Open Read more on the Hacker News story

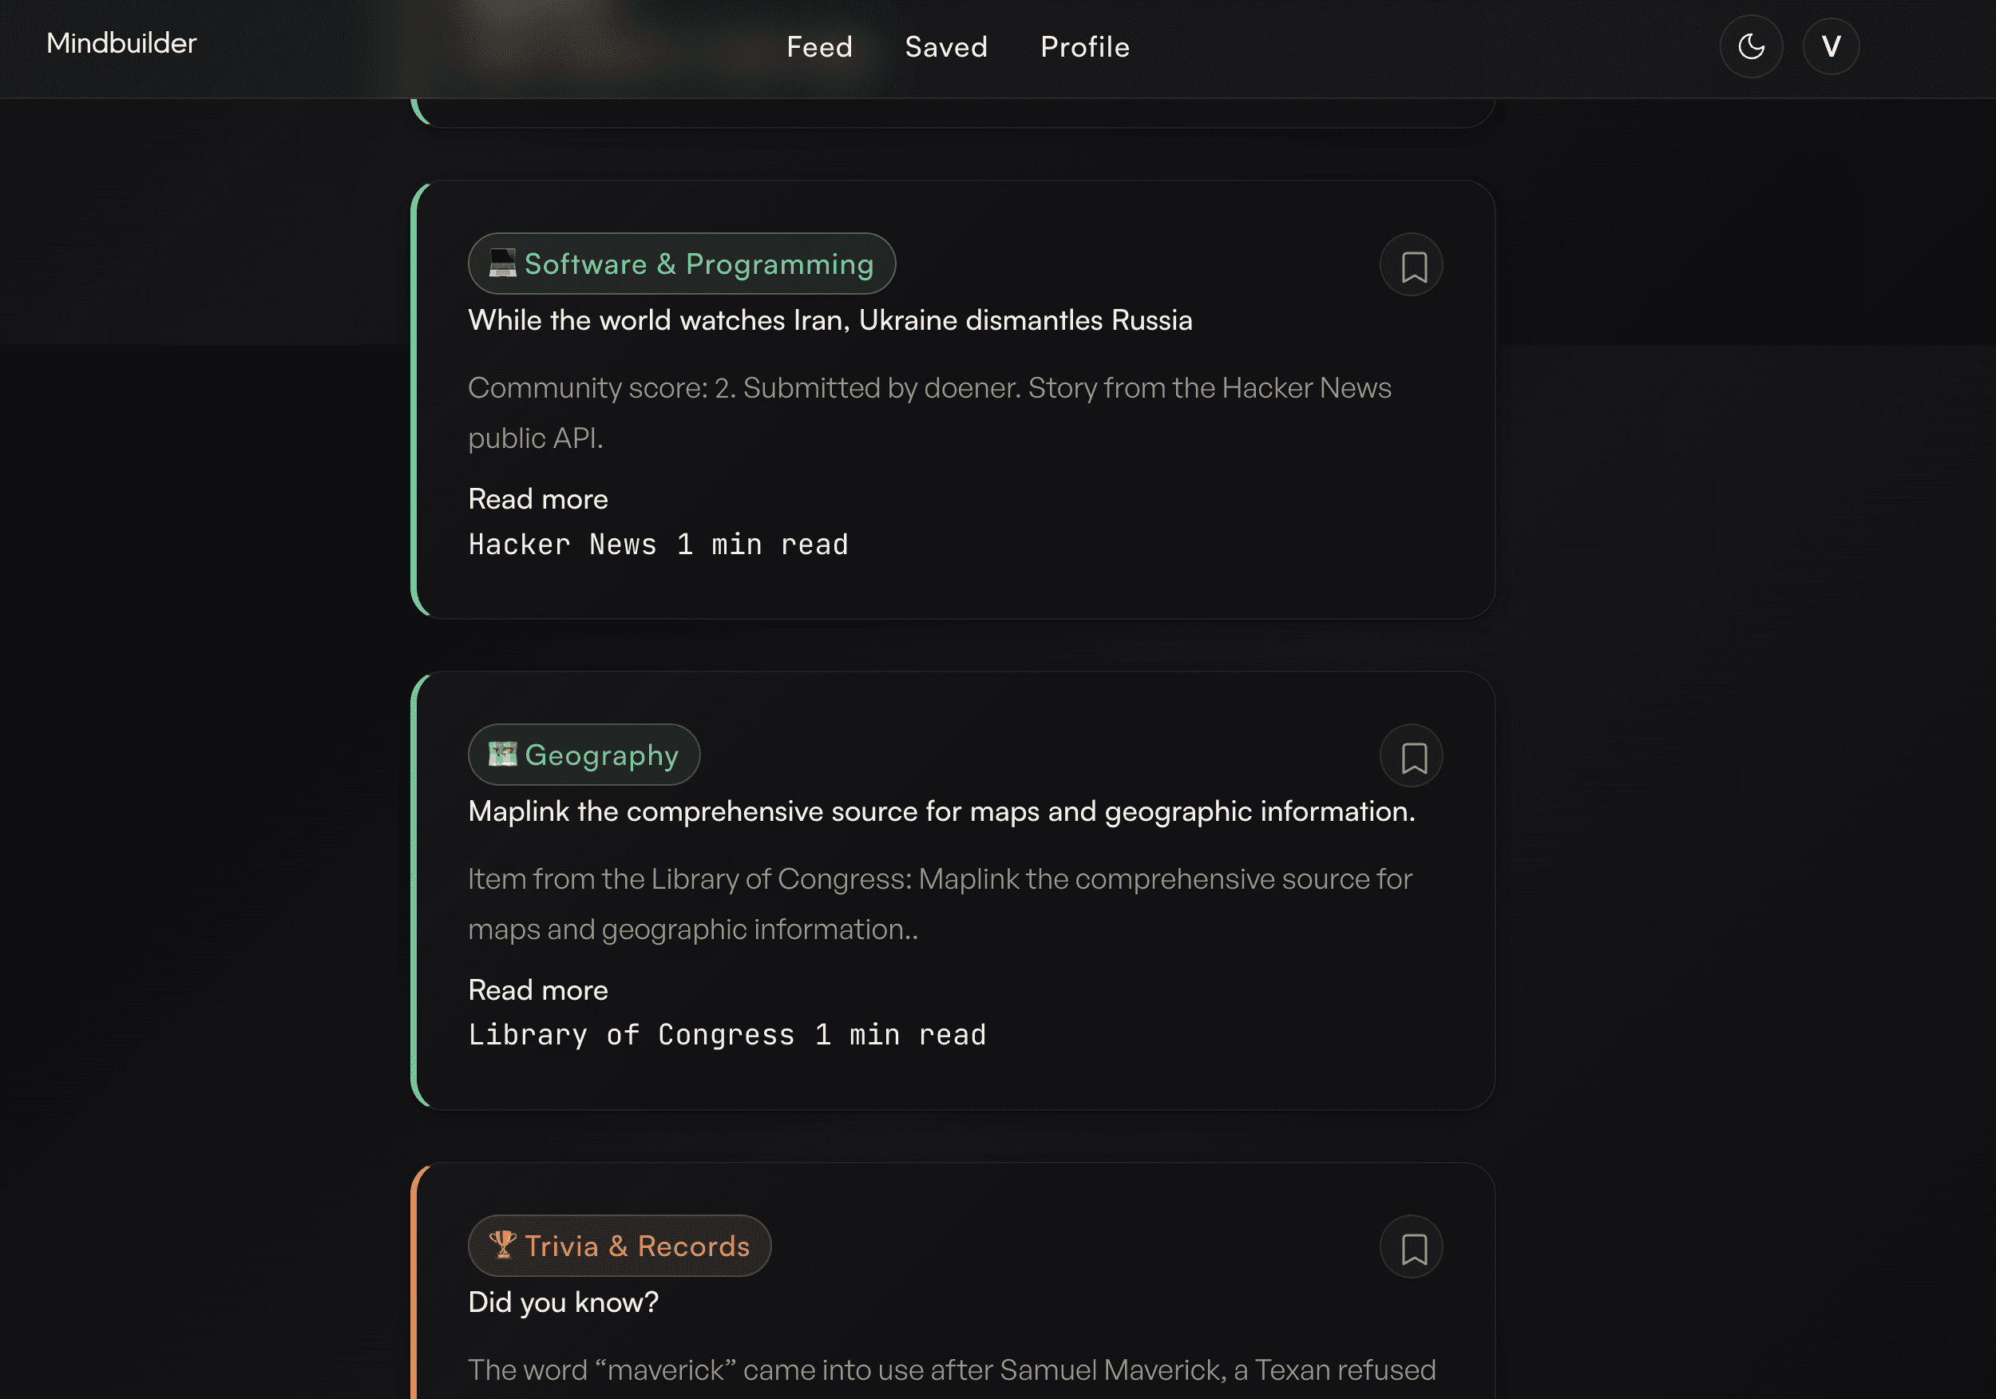pyautogui.click(x=537, y=498)
